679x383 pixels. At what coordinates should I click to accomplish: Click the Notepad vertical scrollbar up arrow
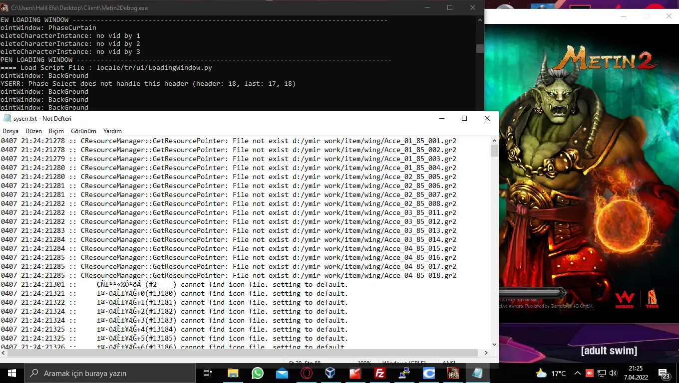[494, 141]
